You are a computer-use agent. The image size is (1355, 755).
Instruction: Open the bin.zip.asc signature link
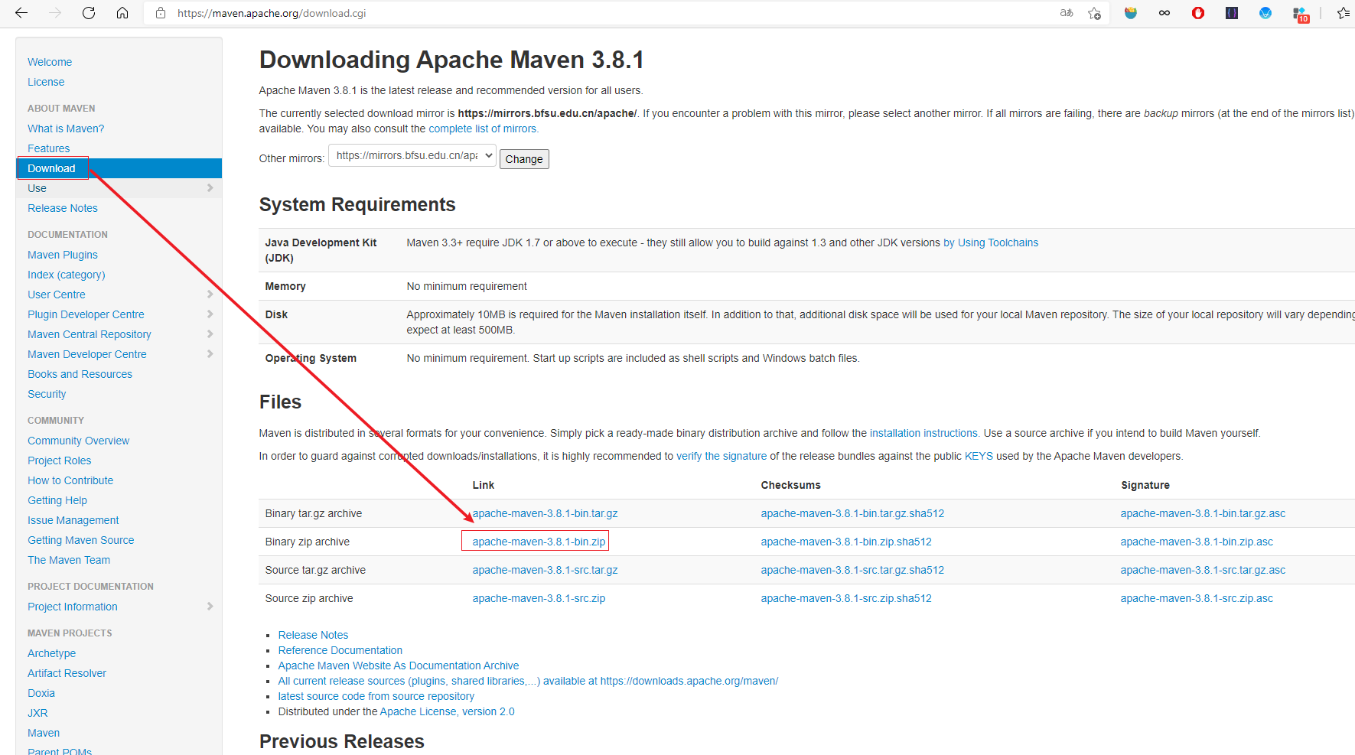tap(1197, 542)
